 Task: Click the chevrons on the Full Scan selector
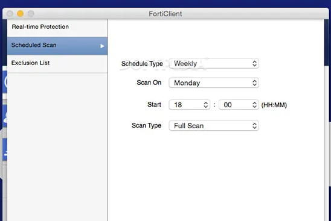click(254, 126)
